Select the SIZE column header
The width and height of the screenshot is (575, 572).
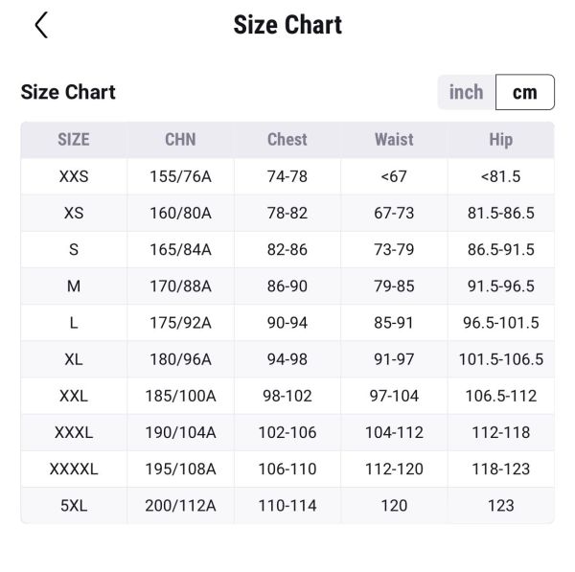click(x=74, y=140)
